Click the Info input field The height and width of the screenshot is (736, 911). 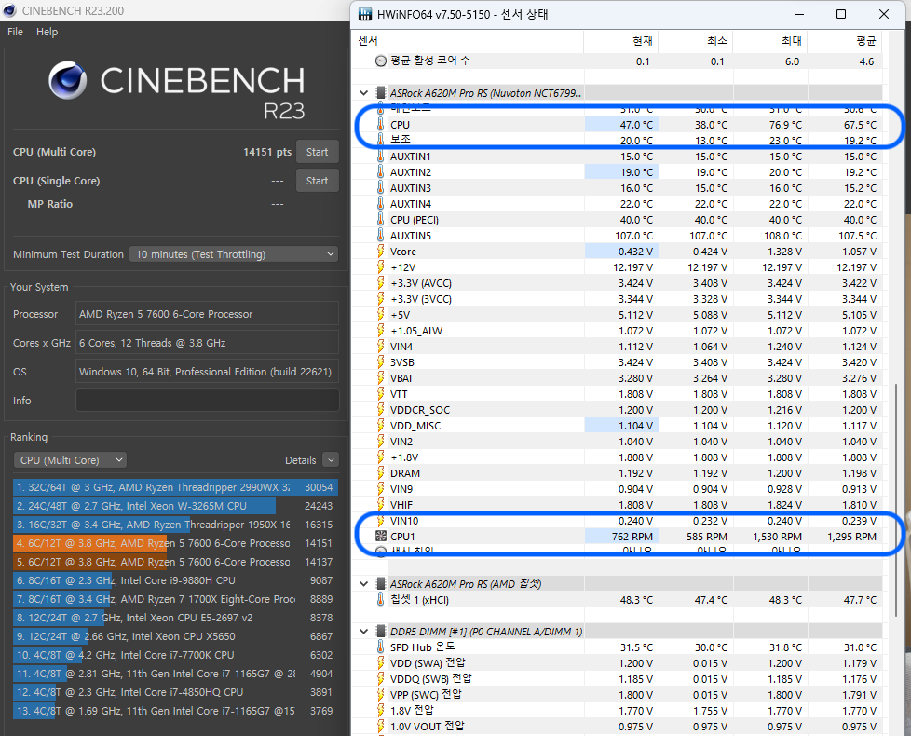(208, 401)
